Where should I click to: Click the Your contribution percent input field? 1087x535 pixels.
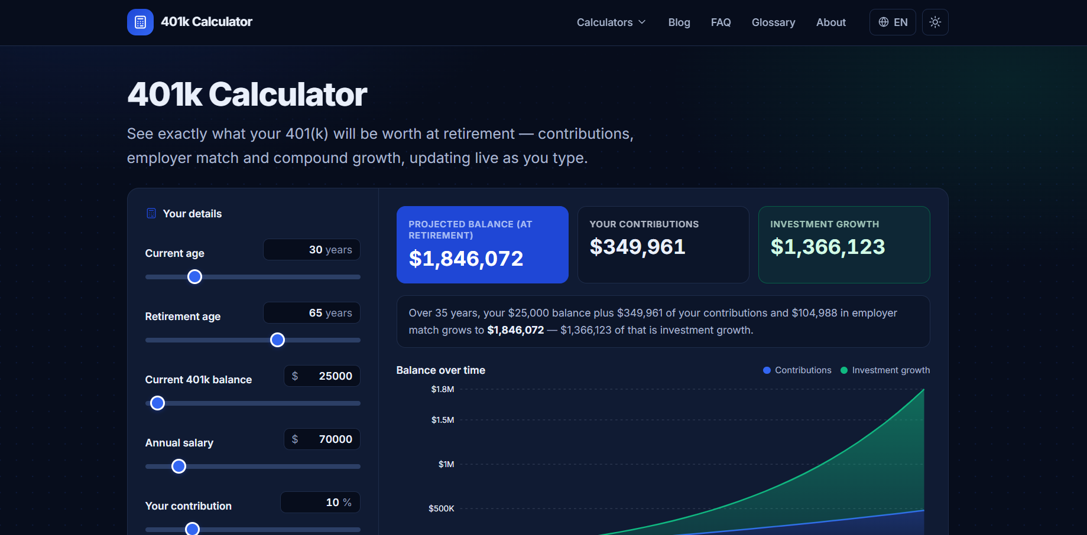tap(320, 503)
